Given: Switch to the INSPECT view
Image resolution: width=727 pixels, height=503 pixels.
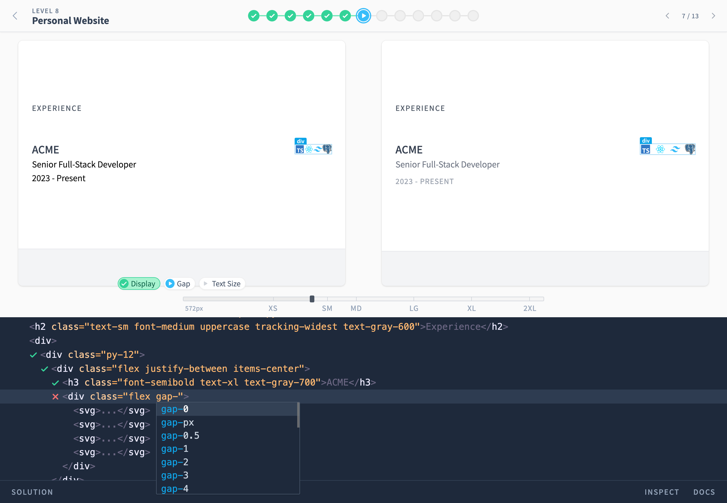Looking at the screenshot, I should 662,492.
